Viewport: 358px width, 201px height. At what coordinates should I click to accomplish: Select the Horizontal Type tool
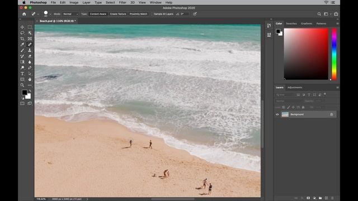click(22, 74)
